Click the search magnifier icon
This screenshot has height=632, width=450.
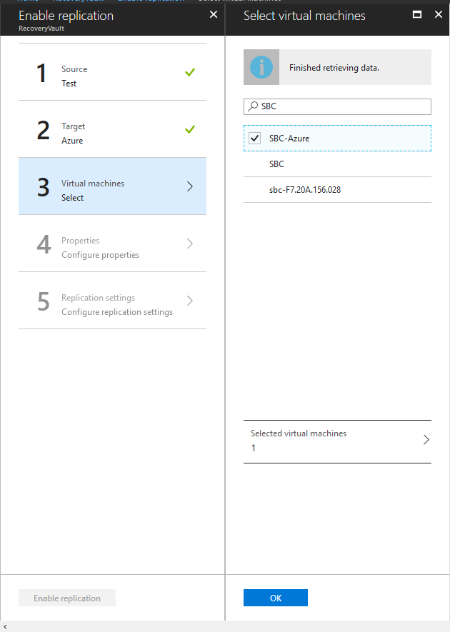pyautogui.click(x=253, y=106)
